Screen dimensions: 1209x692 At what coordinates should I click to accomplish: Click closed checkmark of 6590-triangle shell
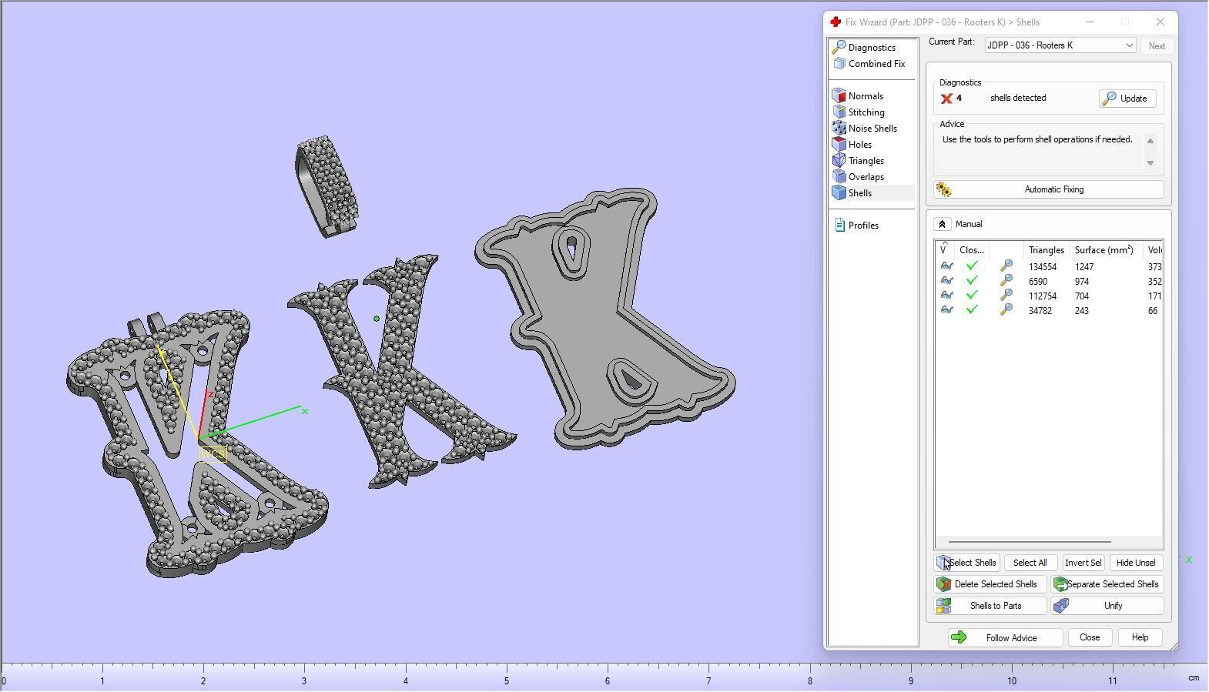tap(972, 281)
